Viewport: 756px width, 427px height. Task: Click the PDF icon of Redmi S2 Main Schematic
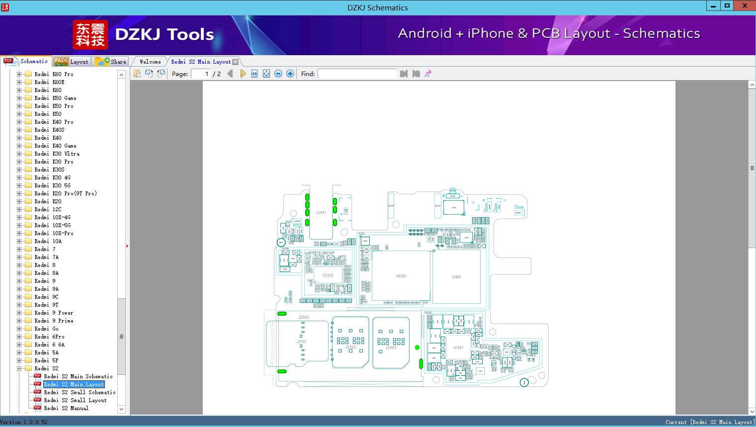[37, 376]
